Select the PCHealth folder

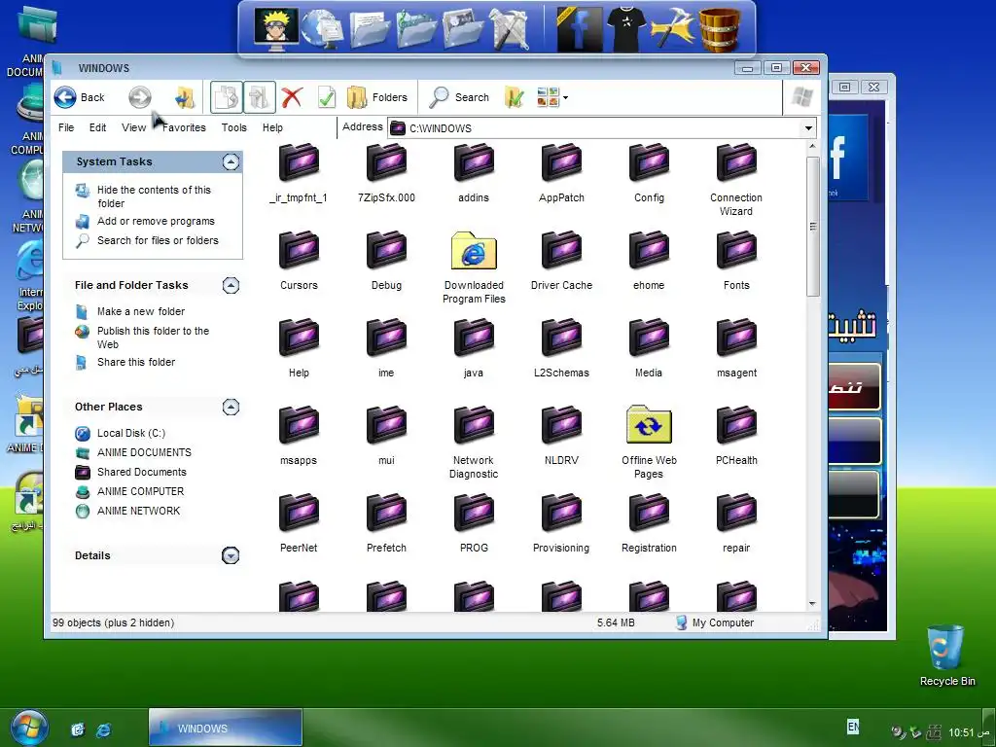click(x=736, y=437)
